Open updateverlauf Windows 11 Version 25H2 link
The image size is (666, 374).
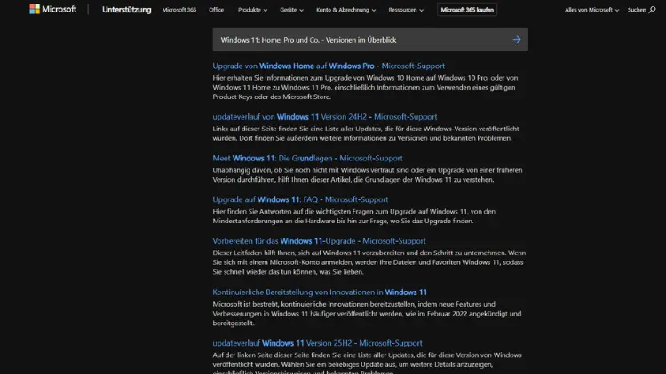pyautogui.click(x=317, y=343)
